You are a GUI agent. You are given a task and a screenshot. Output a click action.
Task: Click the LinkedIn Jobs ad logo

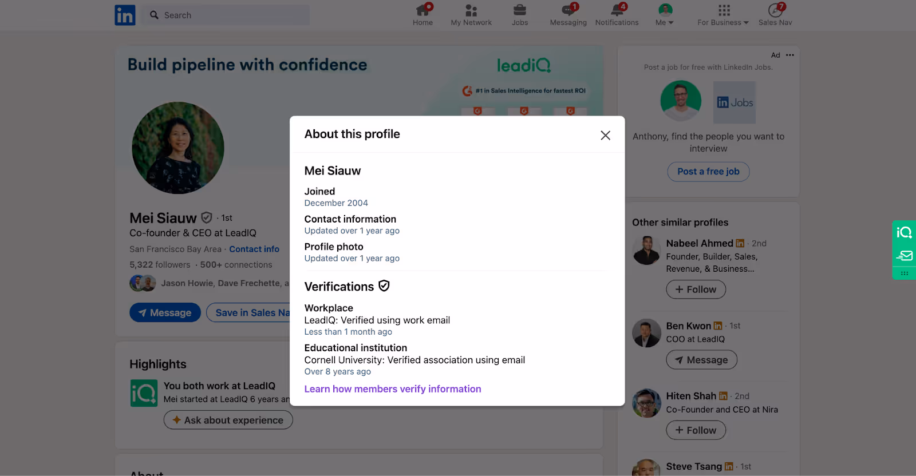[735, 102]
